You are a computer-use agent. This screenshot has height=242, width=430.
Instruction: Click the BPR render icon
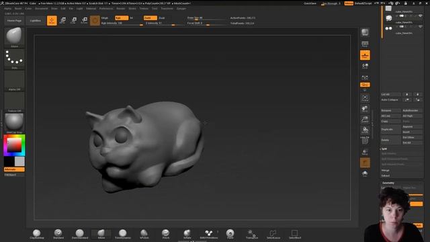click(x=365, y=32)
